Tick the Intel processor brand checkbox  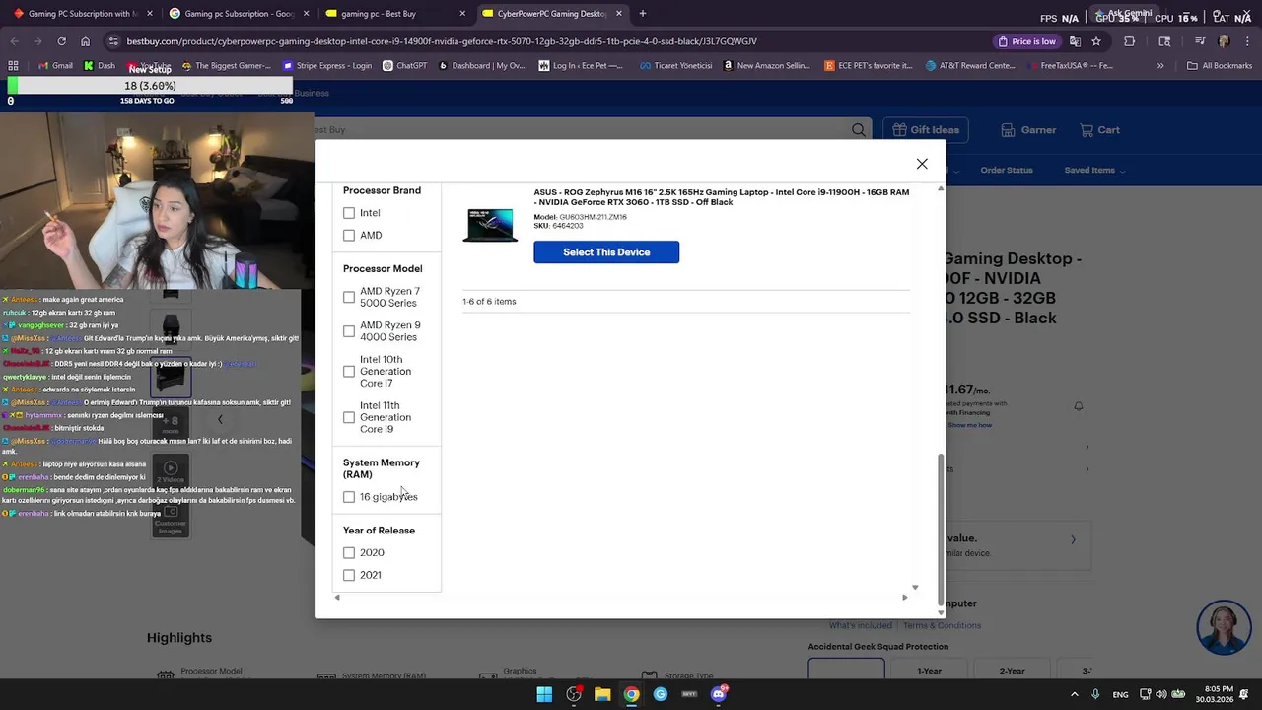coord(349,213)
